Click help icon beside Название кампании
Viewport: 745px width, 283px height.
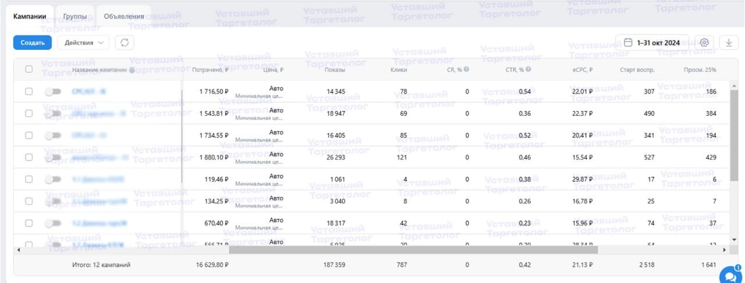(132, 70)
